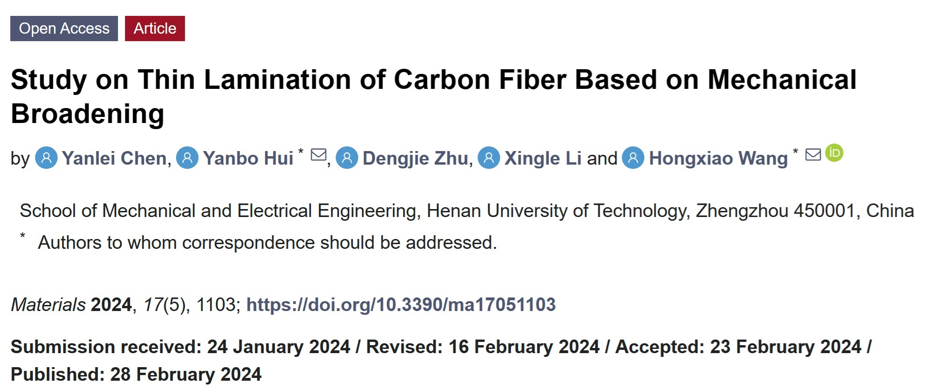Click author name Yanlei Chen
928x391 pixels.
click(114, 159)
